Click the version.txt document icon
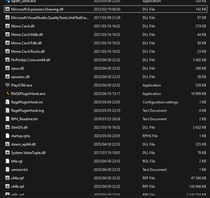This screenshot has height=198, width=210. point(7,169)
